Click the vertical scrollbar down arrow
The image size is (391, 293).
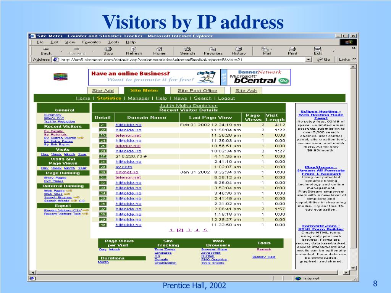coord(353,267)
